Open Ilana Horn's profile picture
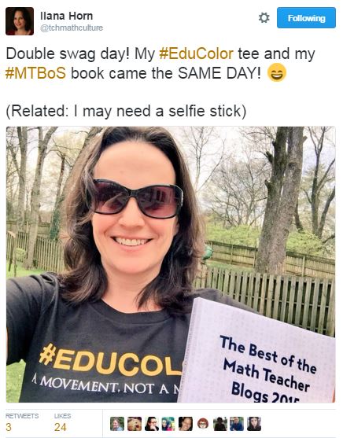This screenshot has height=438, width=343. 20,21
